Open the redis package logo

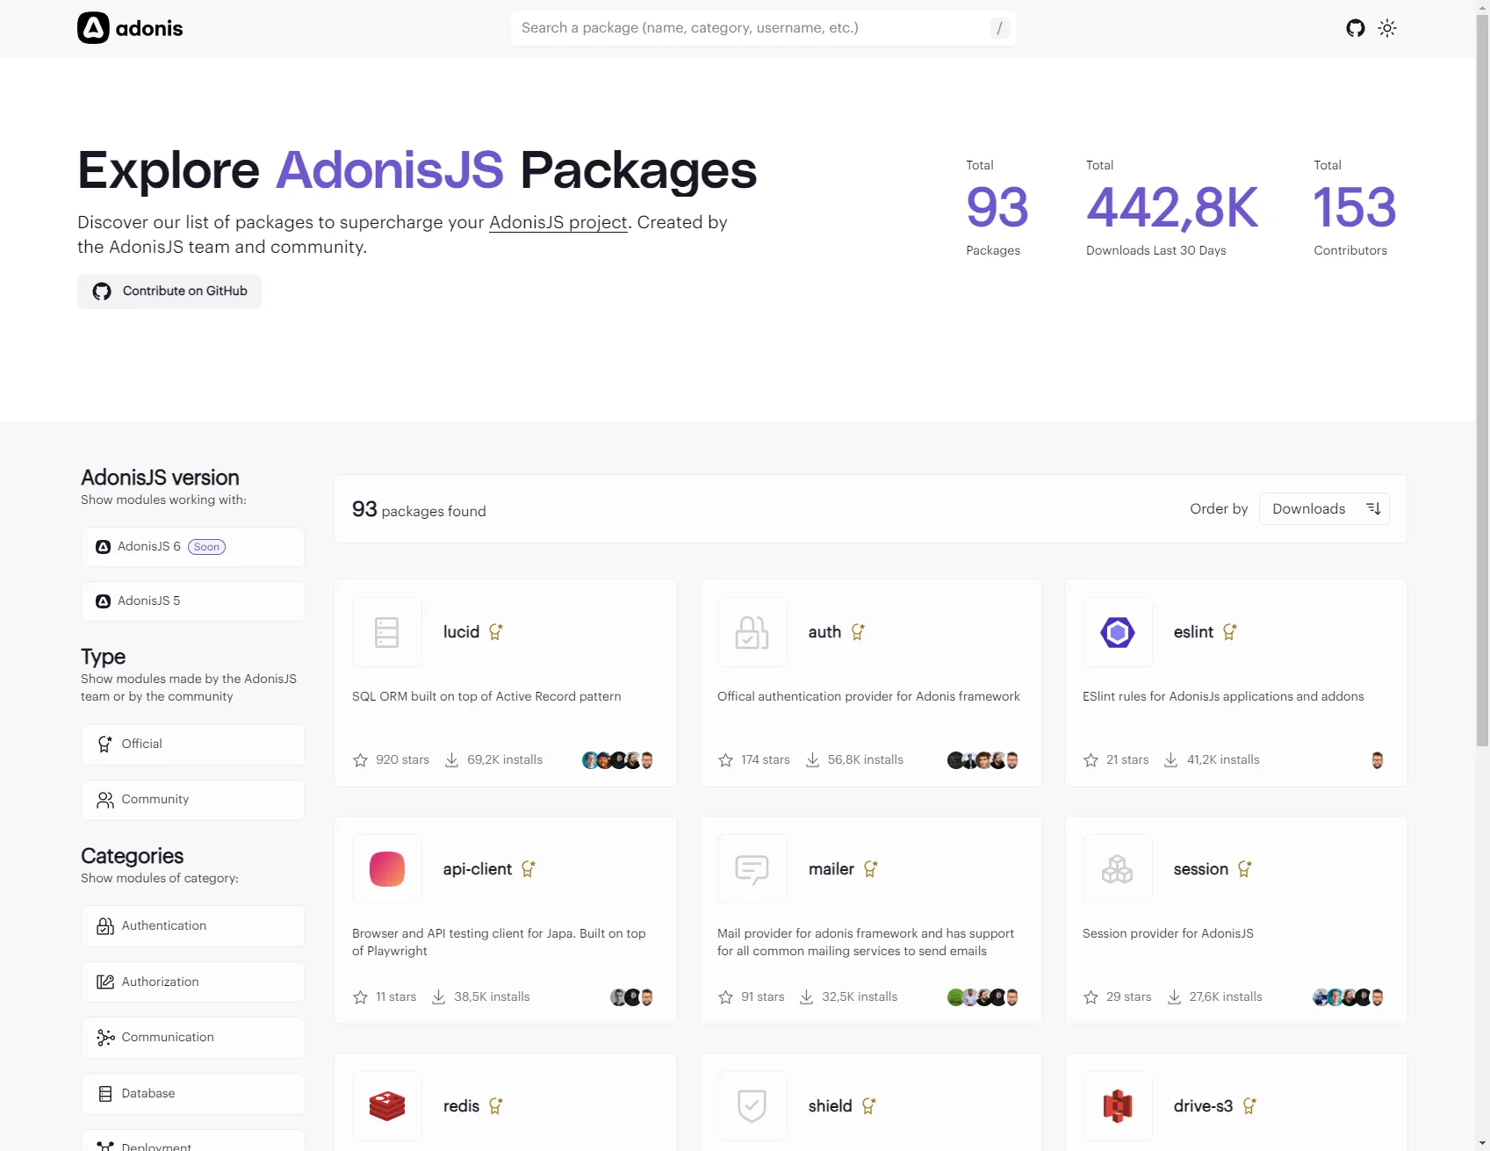tap(386, 1105)
